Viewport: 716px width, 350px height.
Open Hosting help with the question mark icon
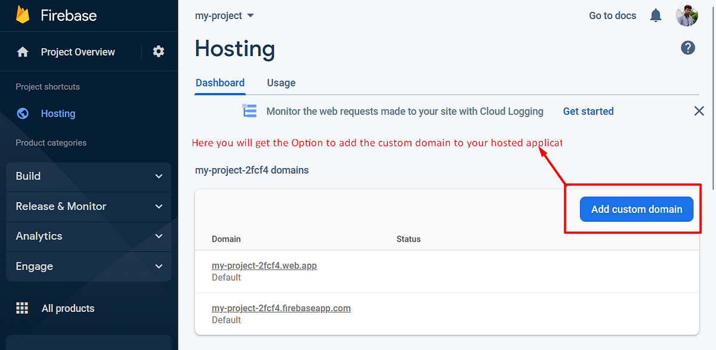[x=688, y=47]
